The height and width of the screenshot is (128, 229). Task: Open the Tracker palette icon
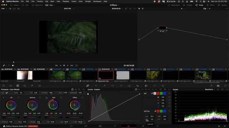pos(121,86)
